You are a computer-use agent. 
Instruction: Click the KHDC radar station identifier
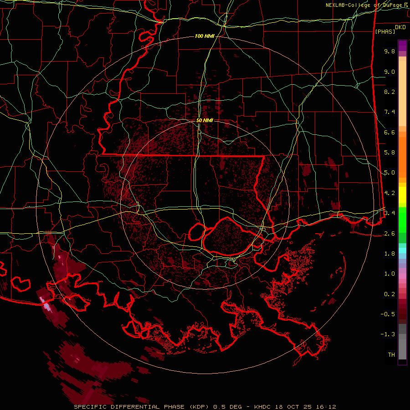[263, 407]
